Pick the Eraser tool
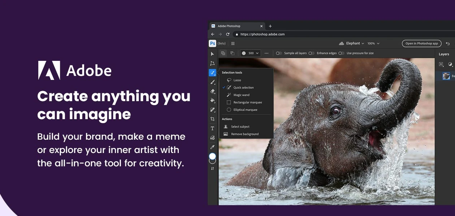455x216 pixels. [212, 91]
